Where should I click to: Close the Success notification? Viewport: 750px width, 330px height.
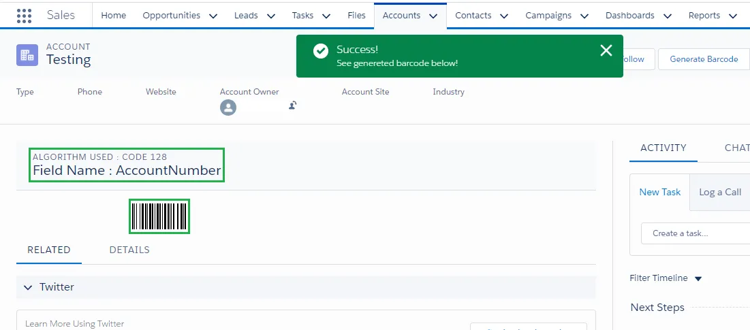pos(606,50)
